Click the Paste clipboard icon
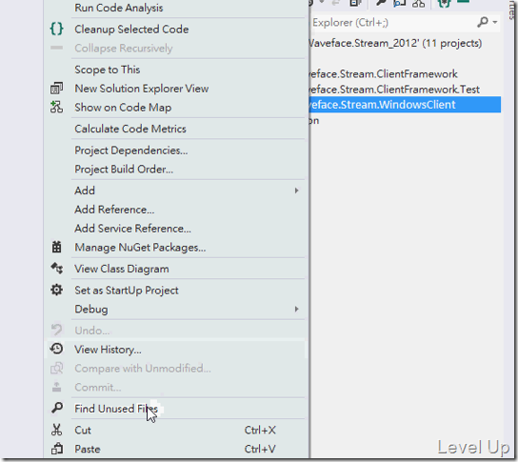Image resolution: width=518 pixels, height=462 pixels. pyautogui.click(x=56, y=449)
